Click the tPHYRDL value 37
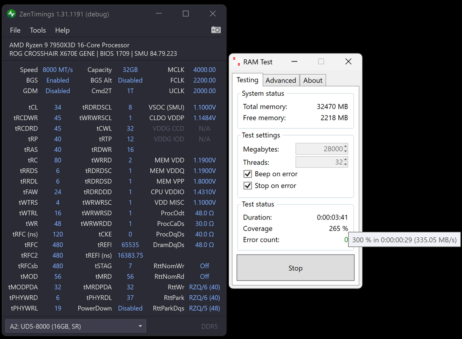462x339 pixels. point(130,298)
